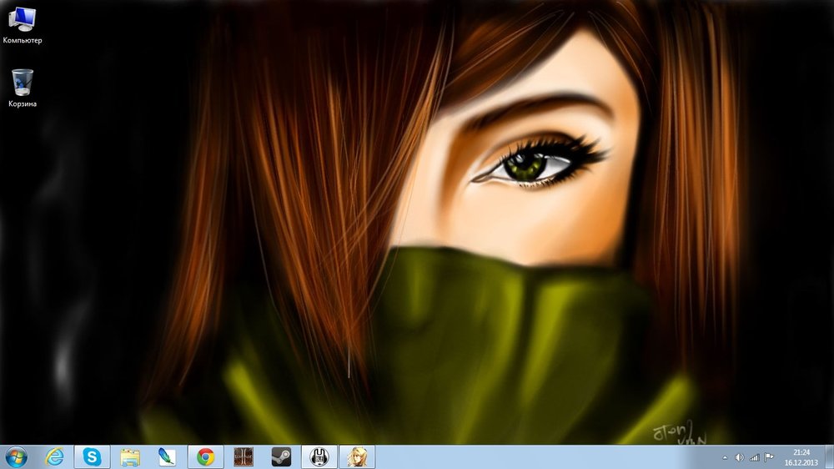Launch Google Chrome from the taskbar
Screen dimensions: 834x469
205,456
